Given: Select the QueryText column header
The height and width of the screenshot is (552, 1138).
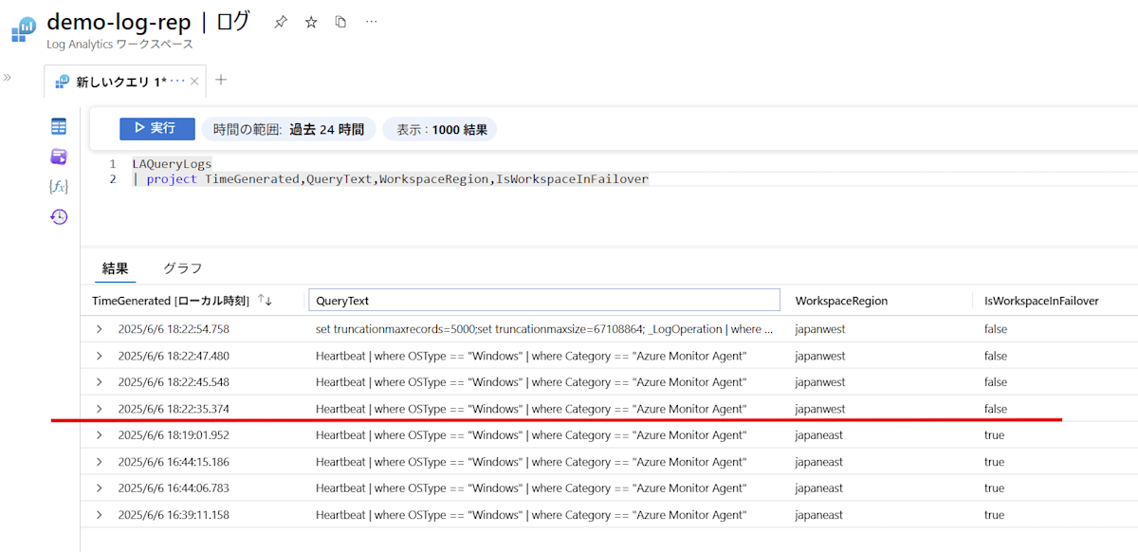Looking at the screenshot, I should [543, 301].
